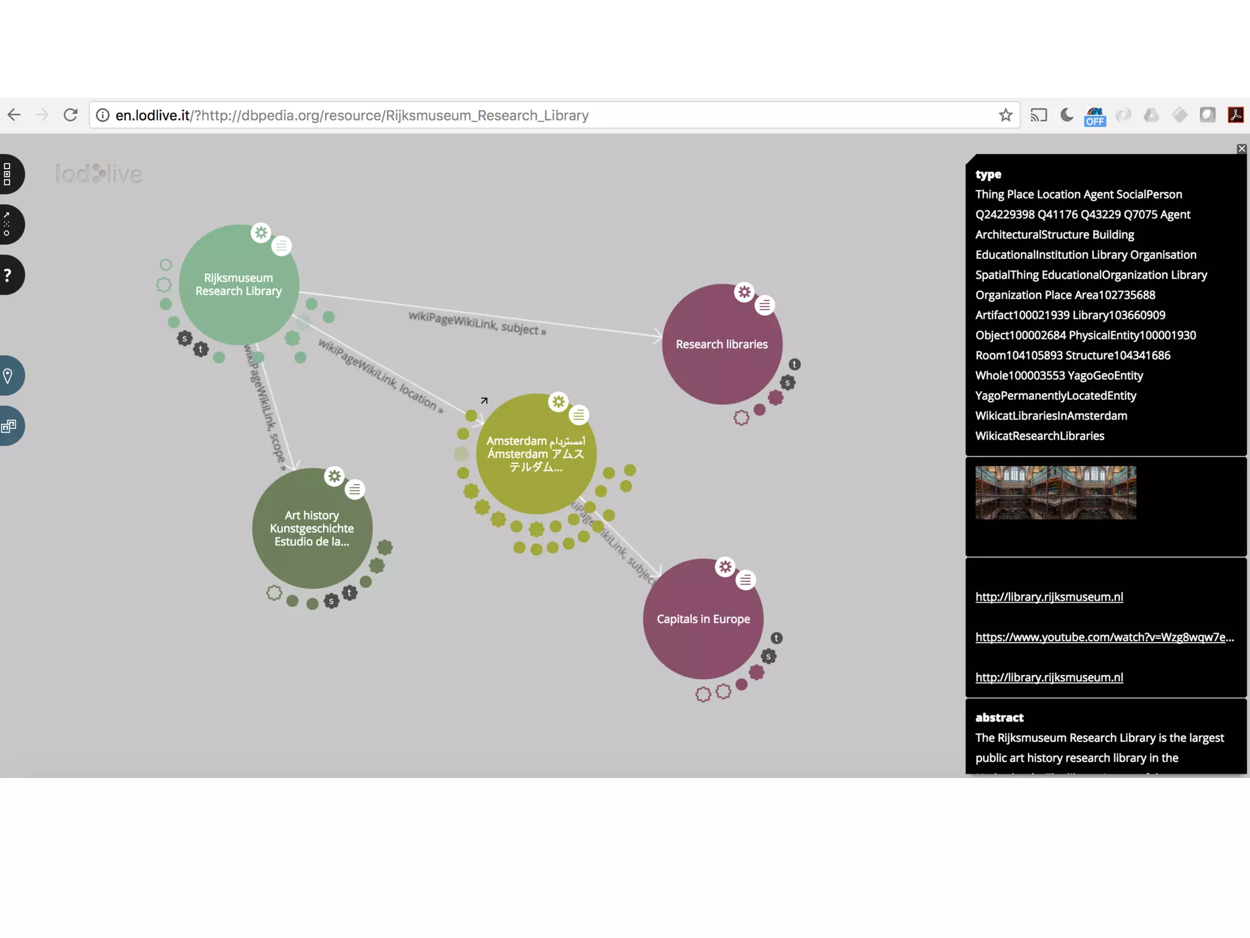Image resolution: width=1250 pixels, height=938 pixels.
Task: Expand 't' type circle on Capitals in Europe node
Action: point(776,638)
